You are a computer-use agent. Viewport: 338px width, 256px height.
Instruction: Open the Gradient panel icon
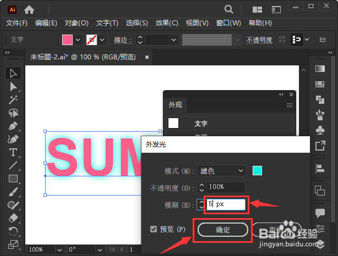click(x=320, y=69)
